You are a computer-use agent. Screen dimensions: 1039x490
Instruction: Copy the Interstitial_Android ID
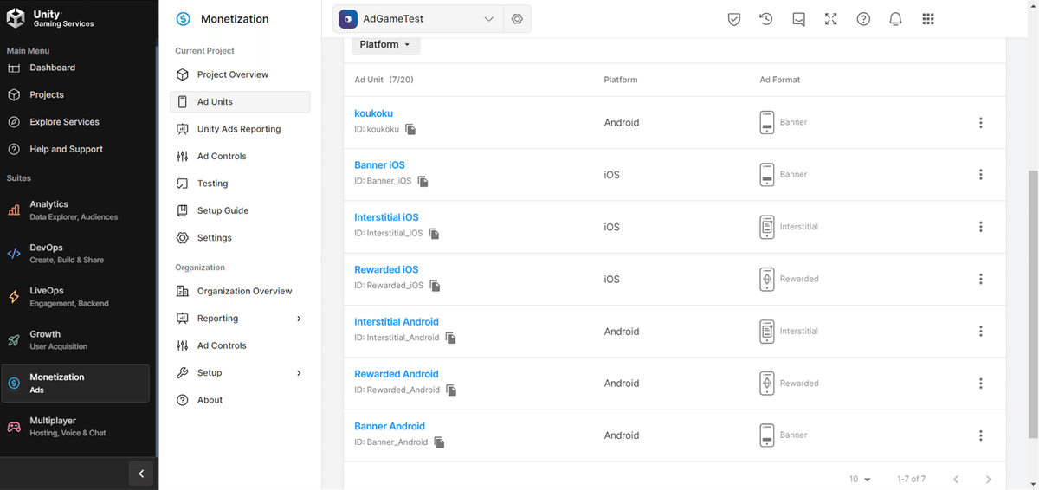pos(450,338)
